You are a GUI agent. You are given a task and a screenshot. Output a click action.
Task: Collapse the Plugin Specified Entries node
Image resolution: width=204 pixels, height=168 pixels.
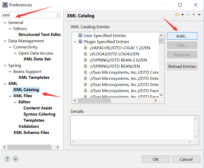[x=75, y=42]
